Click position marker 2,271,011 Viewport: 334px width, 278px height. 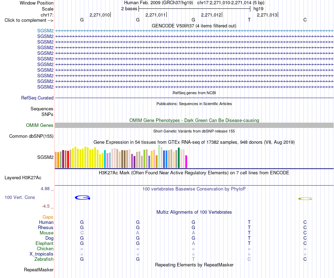pos(155,15)
